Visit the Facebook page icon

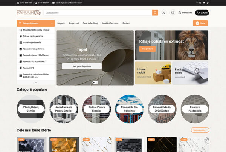tap(197, 3)
